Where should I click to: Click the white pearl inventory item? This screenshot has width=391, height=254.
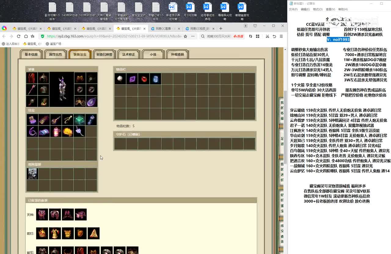(x=120, y=79)
